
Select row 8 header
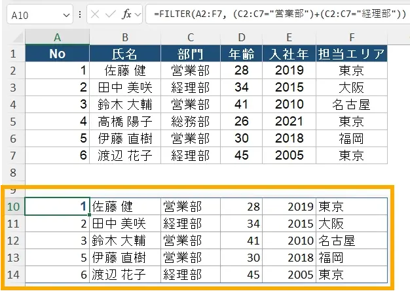pyautogui.click(x=13, y=173)
